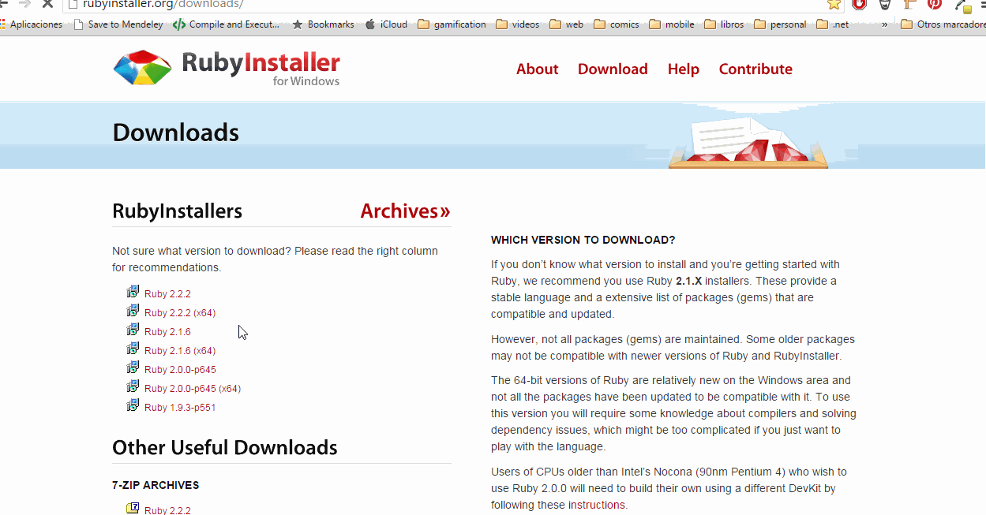Download Ruby 2.1.6 (x64) installer
Image resolution: width=986 pixels, height=515 pixels.
coord(180,351)
